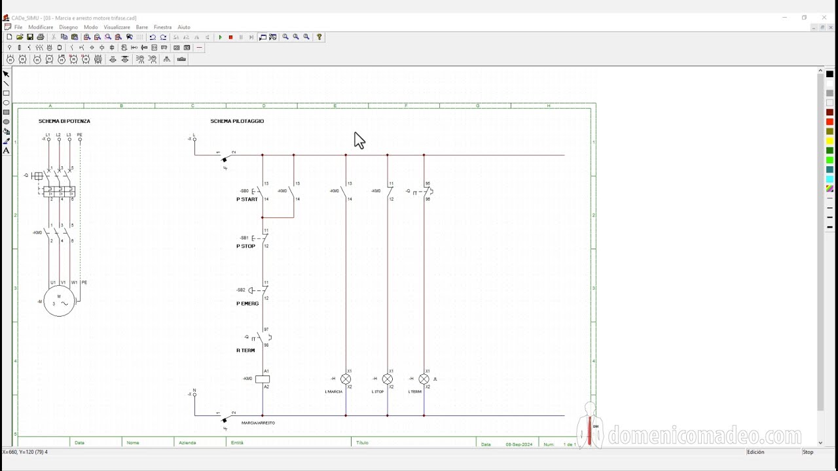The height and width of the screenshot is (471, 838).
Task: Select the Text tool
Action: pyautogui.click(x=7, y=150)
